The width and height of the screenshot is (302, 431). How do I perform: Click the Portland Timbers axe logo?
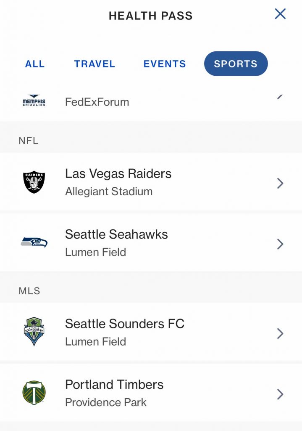(x=34, y=393)
